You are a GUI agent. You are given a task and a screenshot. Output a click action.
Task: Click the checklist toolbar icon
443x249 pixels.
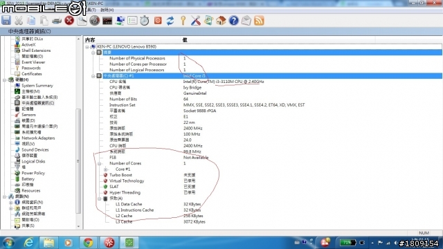click(x=132, y=21)
